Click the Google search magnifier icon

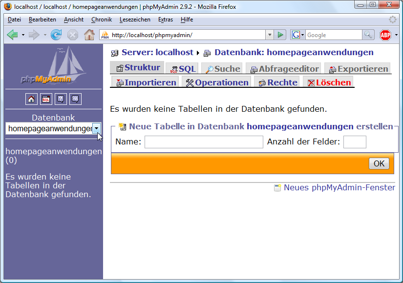pos(368,35)
